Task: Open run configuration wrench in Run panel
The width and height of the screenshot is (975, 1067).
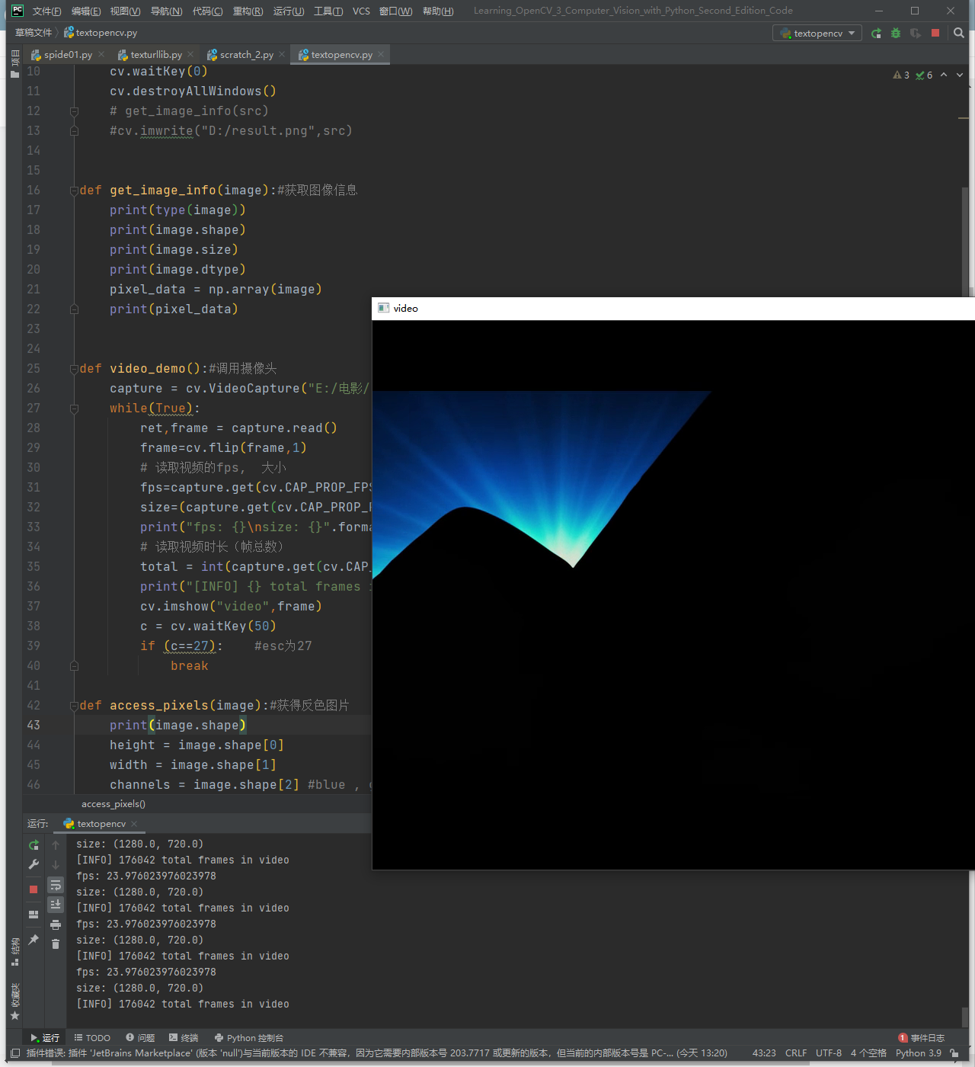Action: [x=34, y=864]
